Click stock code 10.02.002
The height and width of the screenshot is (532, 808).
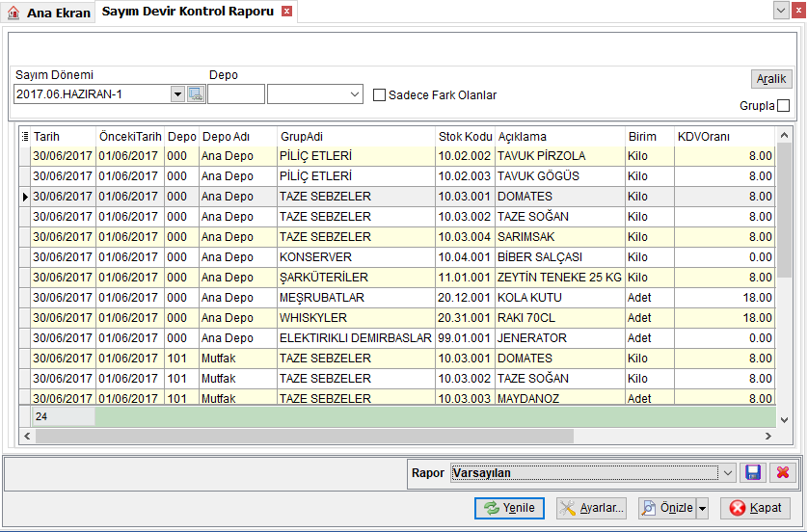click(465, 156)
